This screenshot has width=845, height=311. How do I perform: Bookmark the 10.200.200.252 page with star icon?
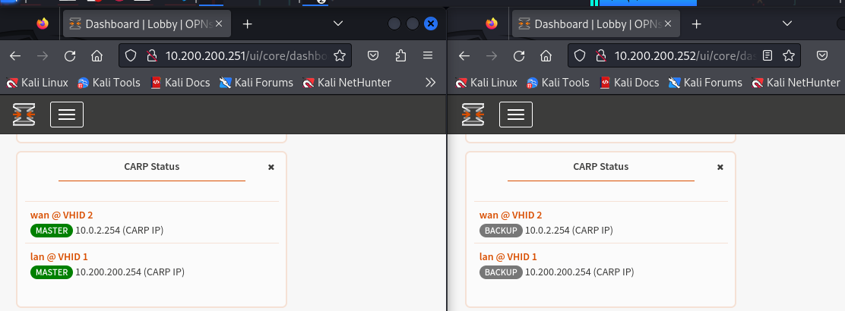coord(789,55)
